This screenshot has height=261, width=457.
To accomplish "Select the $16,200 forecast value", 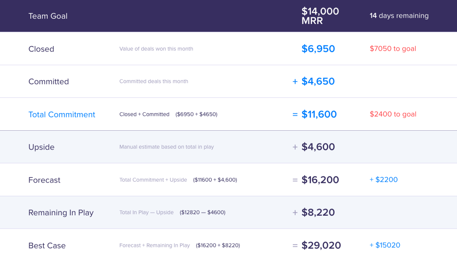I will (x=320, y=180).
